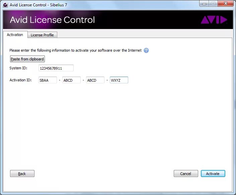Click Paste from clipboard button
This screenshot has height=195, width=236.
click(x=27, y=59)
